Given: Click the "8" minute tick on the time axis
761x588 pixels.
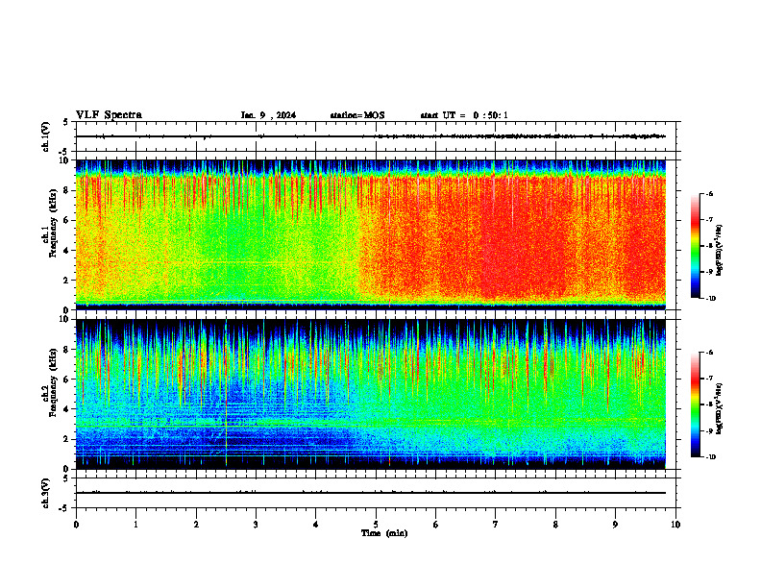Looking at the screenshot, I should coord(555,525).
